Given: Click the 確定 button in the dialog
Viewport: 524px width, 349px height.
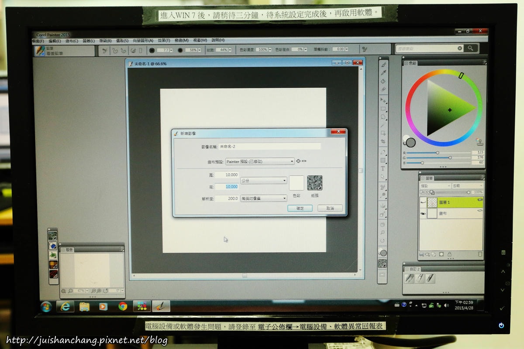Looking at the screenshot, I should (300, 209).
